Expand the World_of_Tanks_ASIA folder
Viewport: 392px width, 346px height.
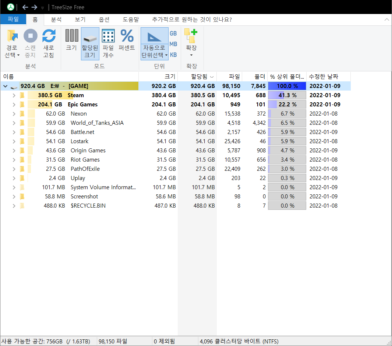pos(14,123)
